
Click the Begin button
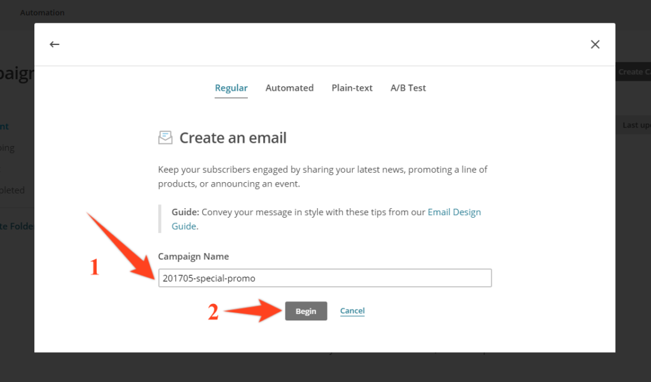306,311
